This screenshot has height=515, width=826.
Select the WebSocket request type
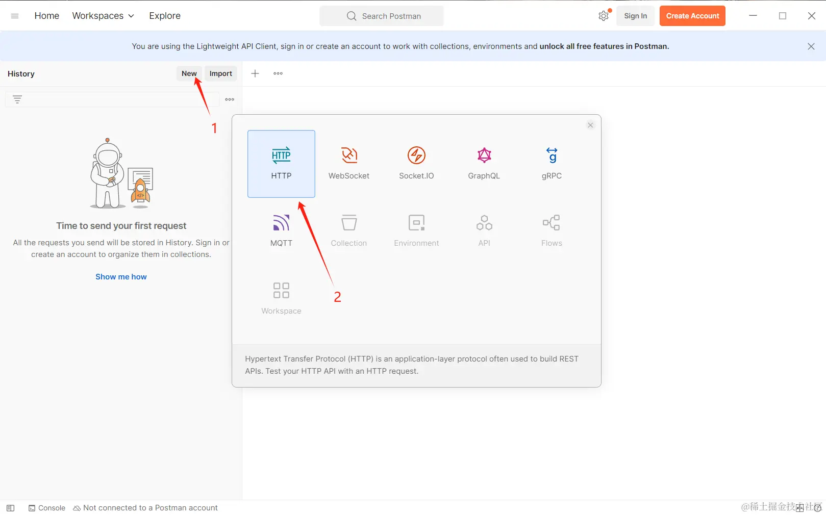pyautogui.click(x=349, y=164)
